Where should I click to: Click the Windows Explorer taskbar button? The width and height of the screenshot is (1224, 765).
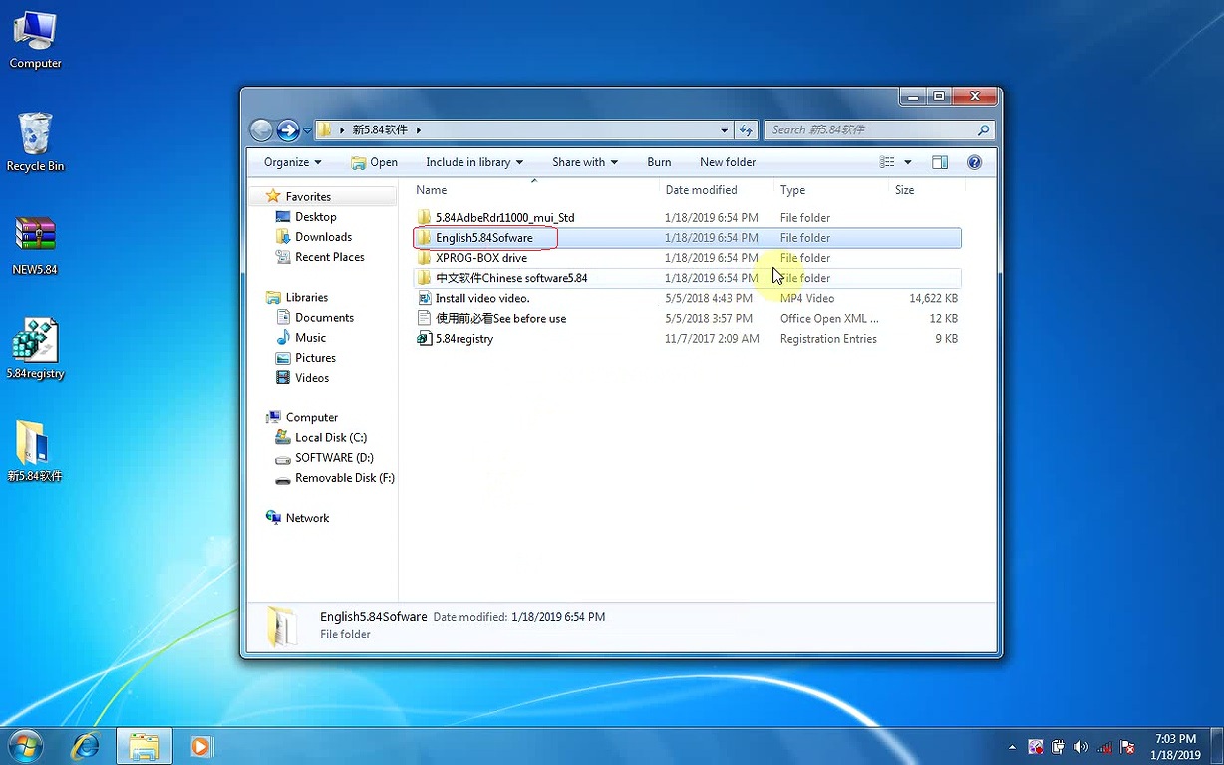pos(145,746)
